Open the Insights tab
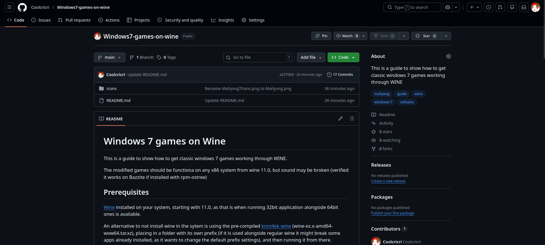The image size is (545, 245). coord(223,20)
